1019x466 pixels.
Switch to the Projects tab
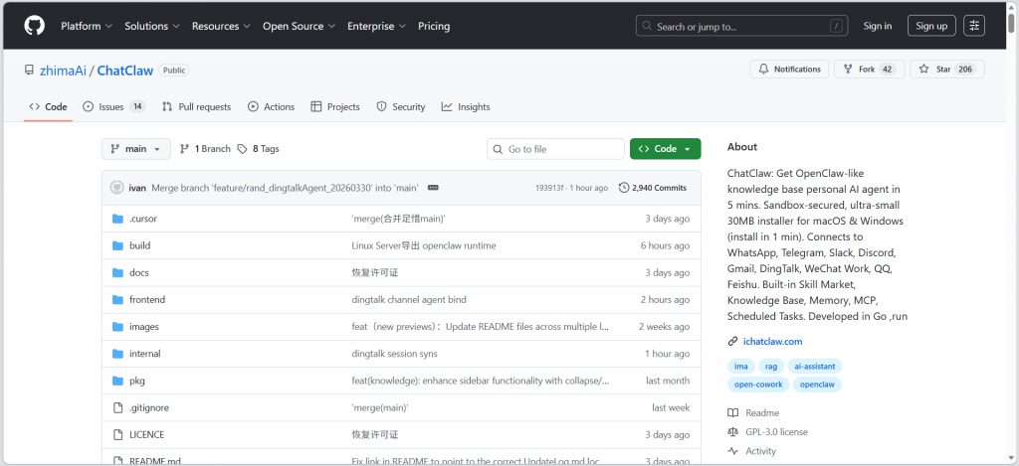click(335, 106)
